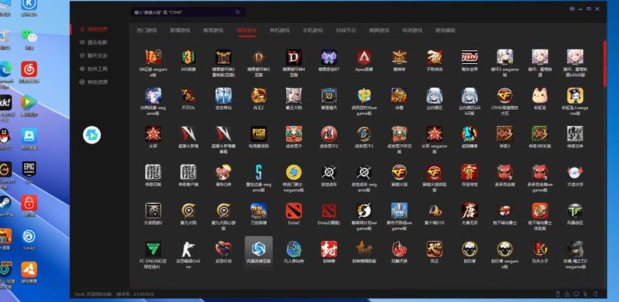Viewport: 619px width, 302px height.
Task: Switch to the 游戏辅助 tab
Action: (445, 30)
